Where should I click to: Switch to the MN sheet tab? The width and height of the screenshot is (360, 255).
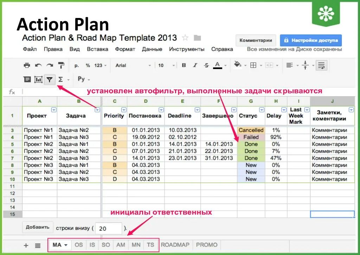click(136, 245)
